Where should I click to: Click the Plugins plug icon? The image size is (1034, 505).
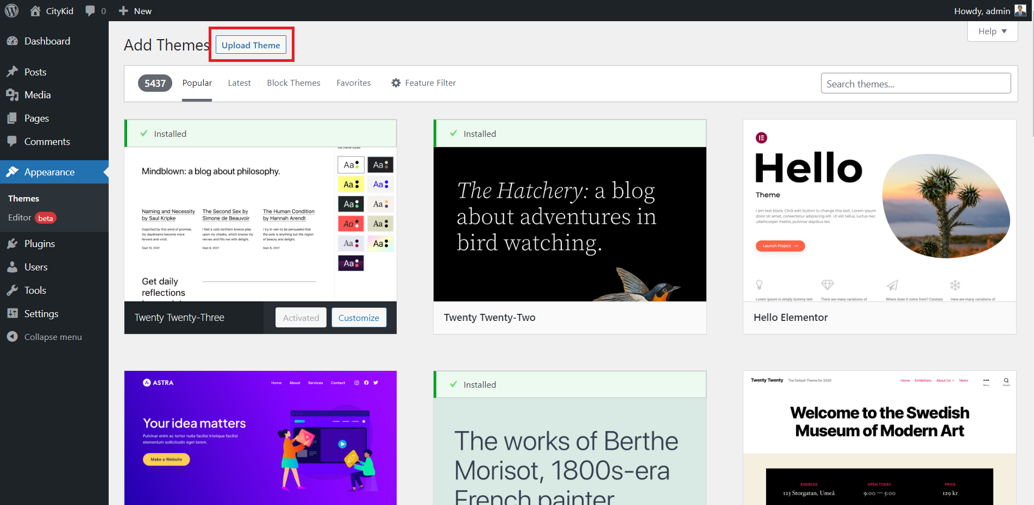(x=12, y=244)
